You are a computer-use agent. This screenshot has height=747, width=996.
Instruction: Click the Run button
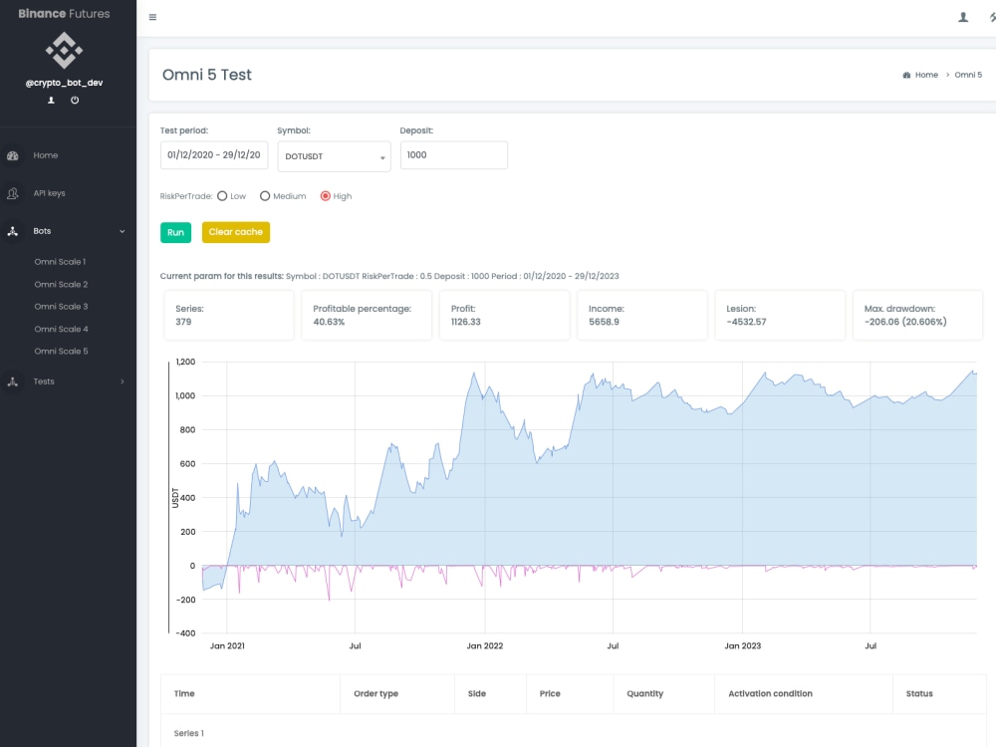(175, 232)
